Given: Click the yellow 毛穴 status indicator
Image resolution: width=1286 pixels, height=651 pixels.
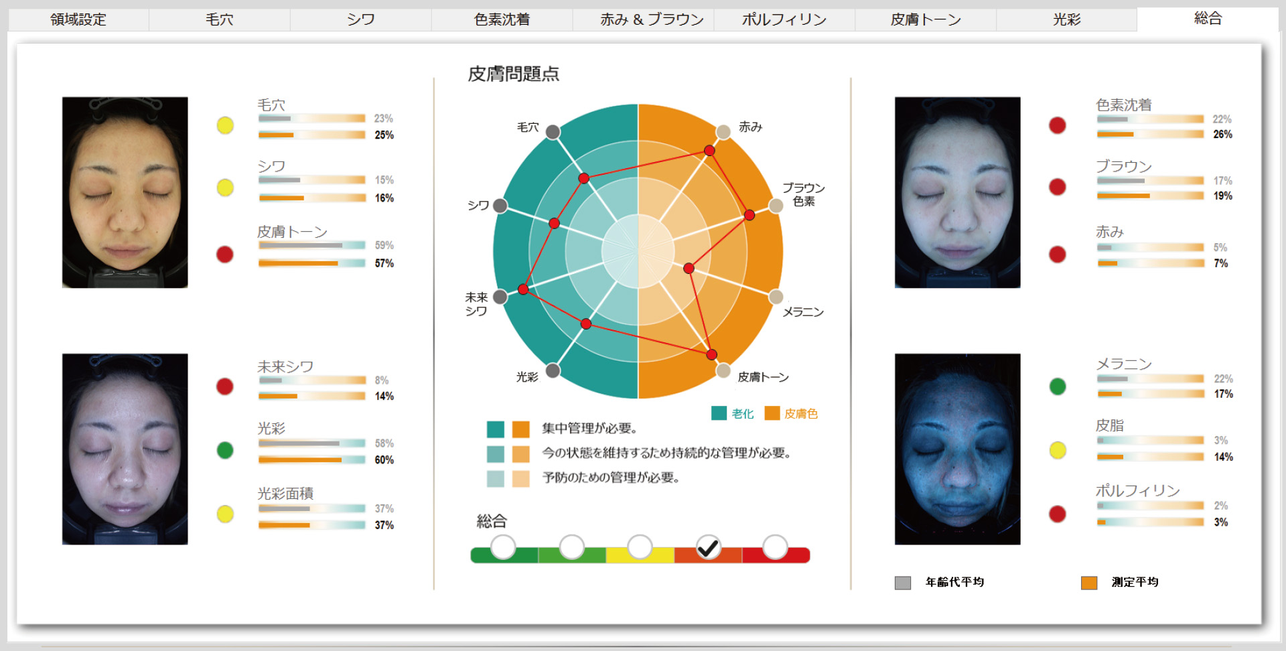Looking at the screenshot, I should pos(225,125).
